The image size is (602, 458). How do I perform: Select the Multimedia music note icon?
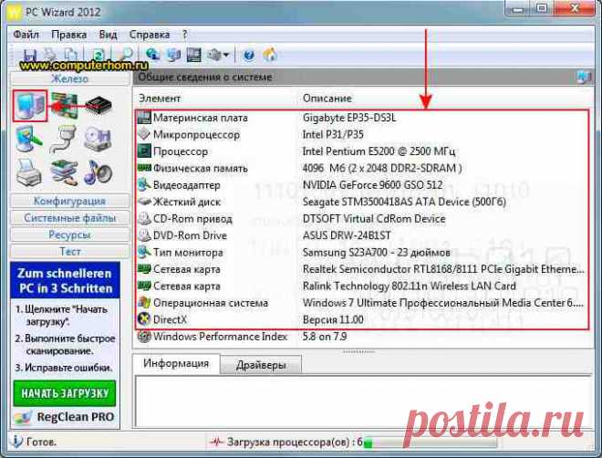pos(98,172)
